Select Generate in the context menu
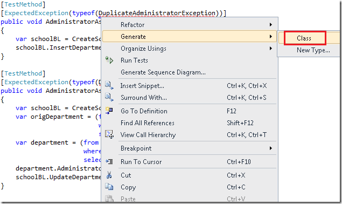Screen dimensions: 342x204 [190, 36]
